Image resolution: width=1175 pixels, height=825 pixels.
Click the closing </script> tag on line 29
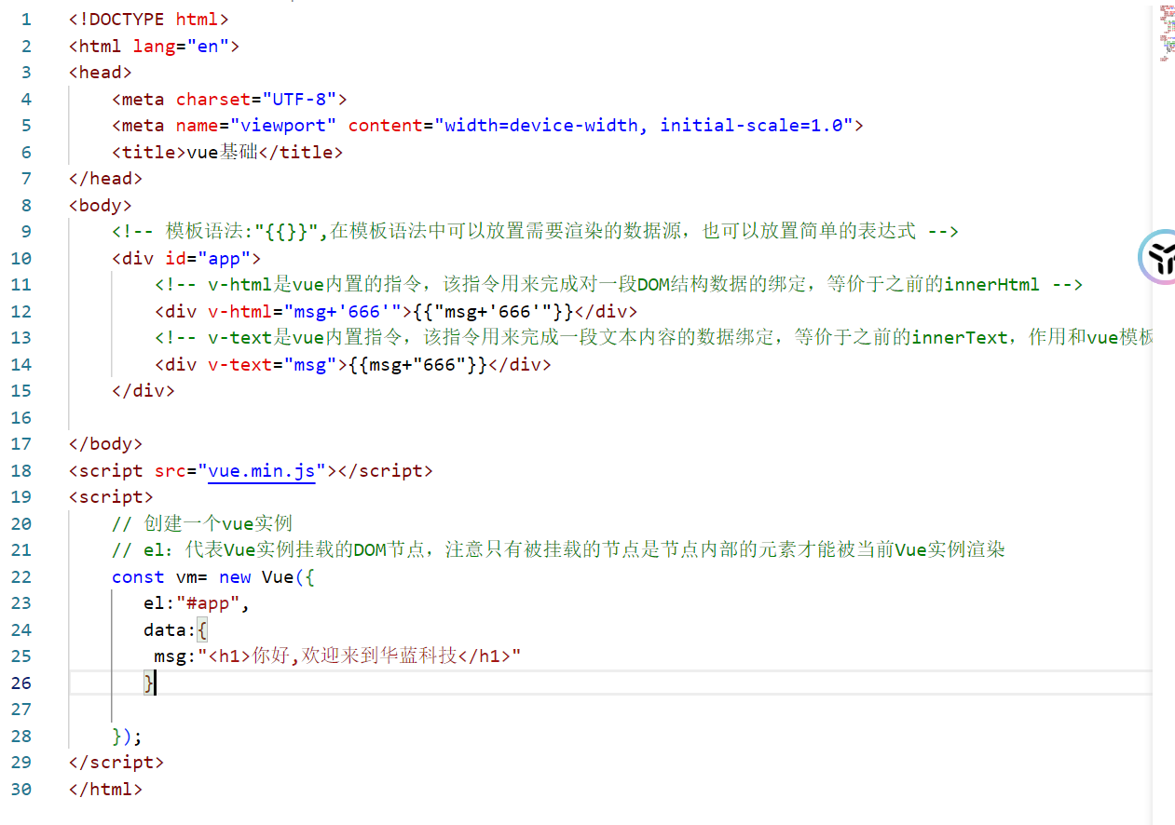tap(116, 762)
